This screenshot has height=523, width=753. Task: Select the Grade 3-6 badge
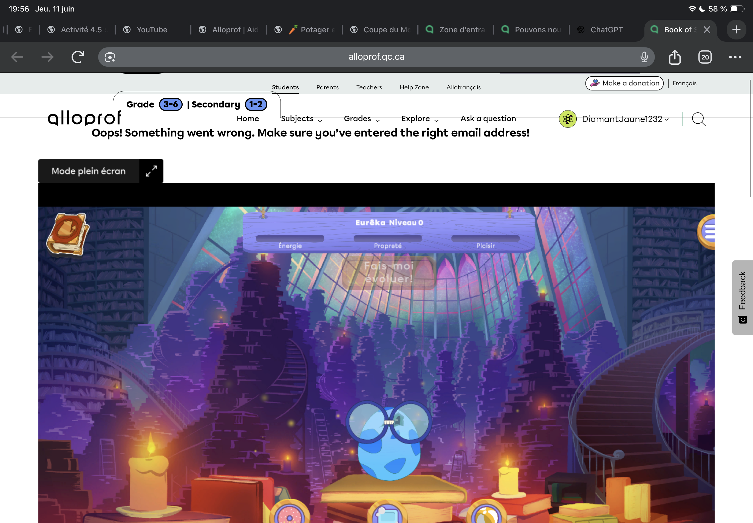coord(171,104)
